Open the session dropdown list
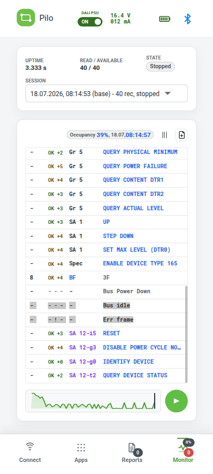This screenshot has width=213, height=474. tap(107, 93)
